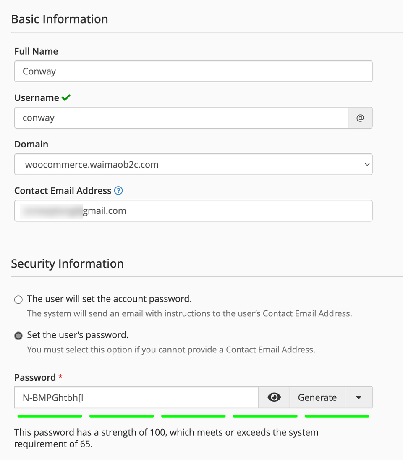Select the "user will set the account password" radio
Image resolution: width=403 pixels, height=460 pixels.
pos(18,300)
